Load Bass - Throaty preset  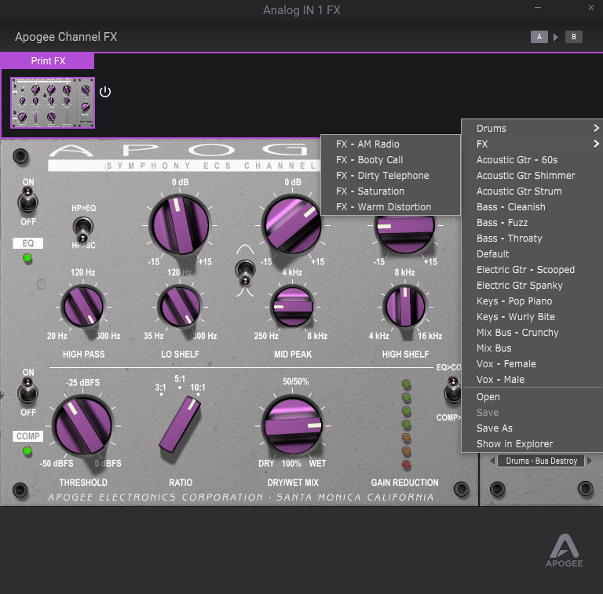[x=532, y=239]
